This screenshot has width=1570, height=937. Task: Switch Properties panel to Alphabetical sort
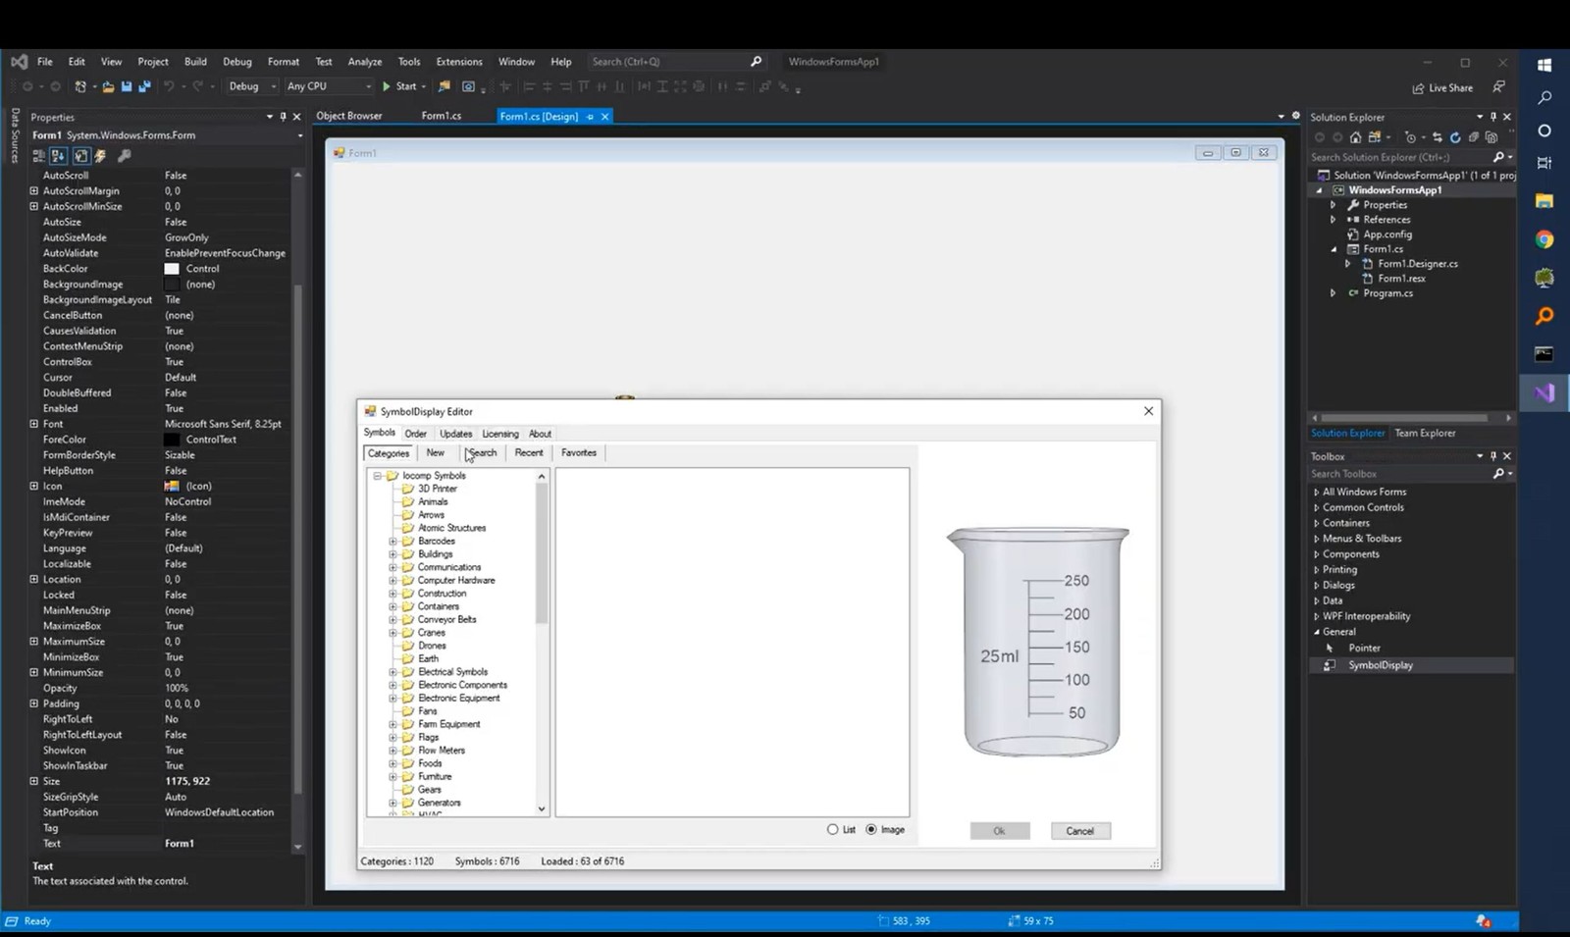(x=59, y=156)
